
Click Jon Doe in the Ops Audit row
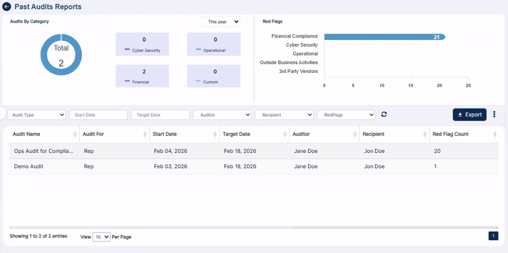(x=374, y=151)
